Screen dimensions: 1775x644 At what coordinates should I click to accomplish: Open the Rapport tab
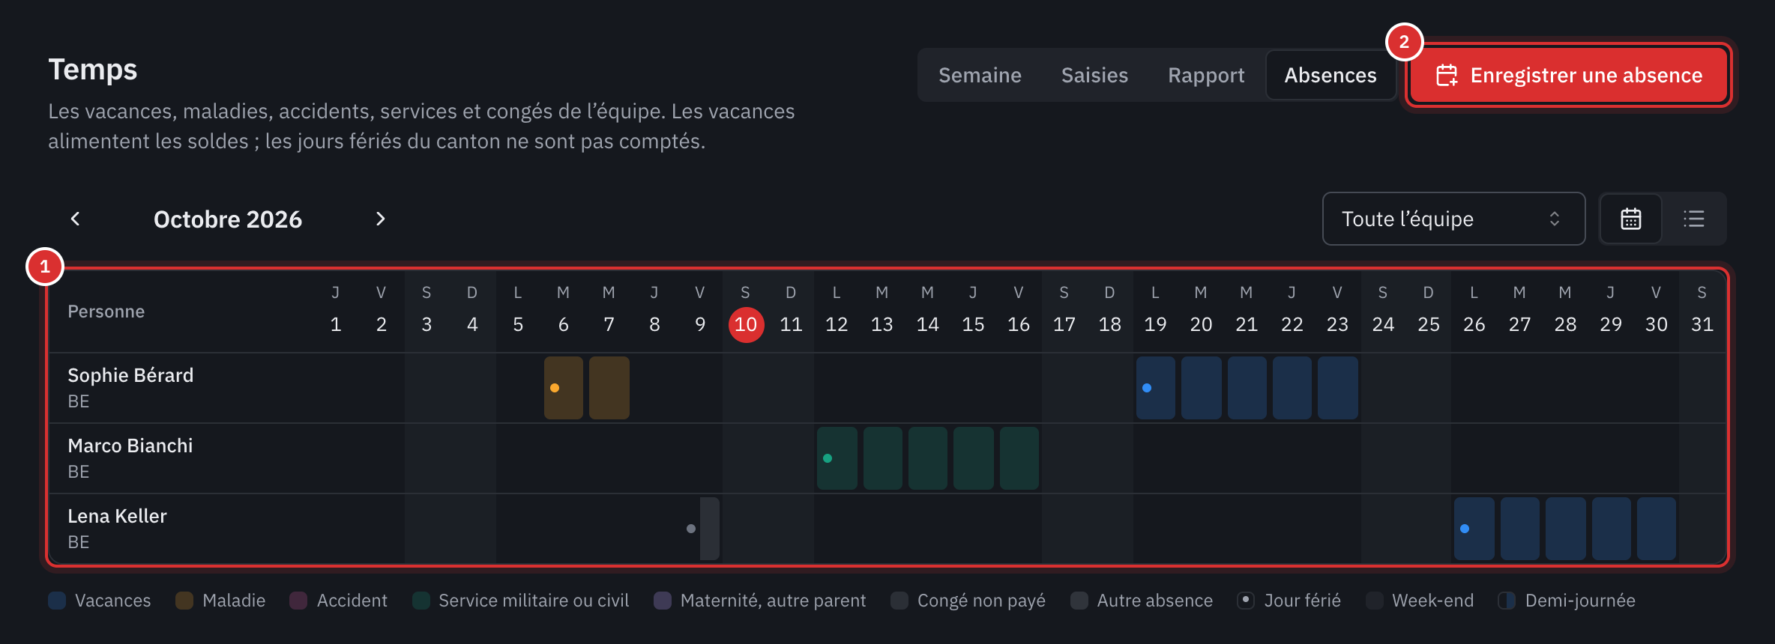(1206, 75)
